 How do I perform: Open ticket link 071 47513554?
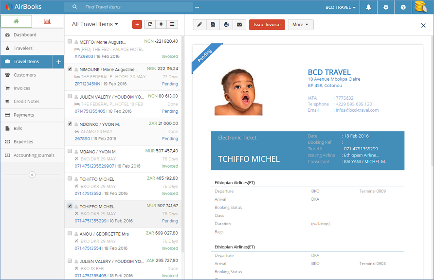coord(88,248)
